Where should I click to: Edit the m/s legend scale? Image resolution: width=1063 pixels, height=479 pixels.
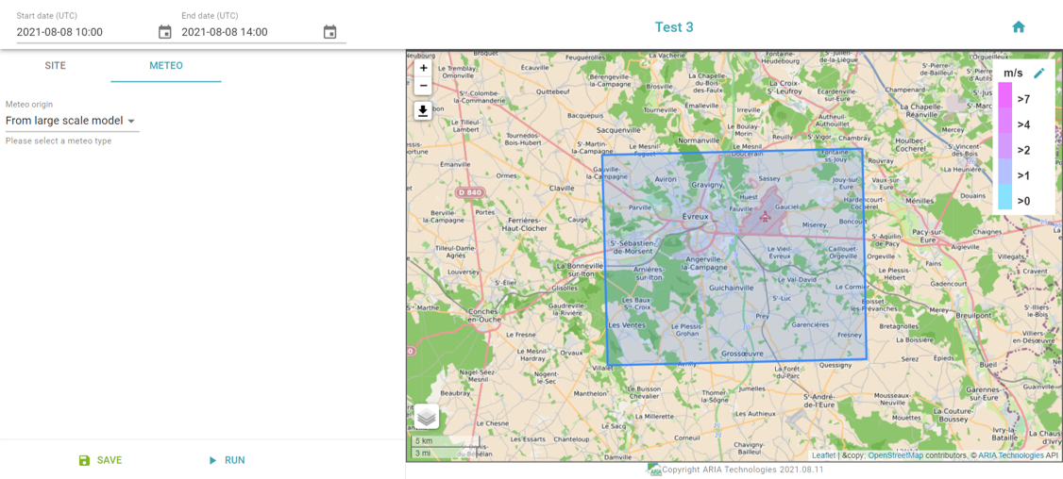(x=1038, y=73)
